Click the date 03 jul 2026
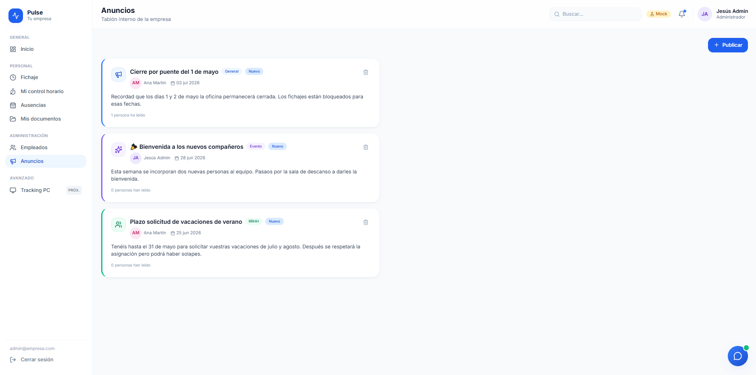This screenshot has height=375, width=756. point(188,83)
